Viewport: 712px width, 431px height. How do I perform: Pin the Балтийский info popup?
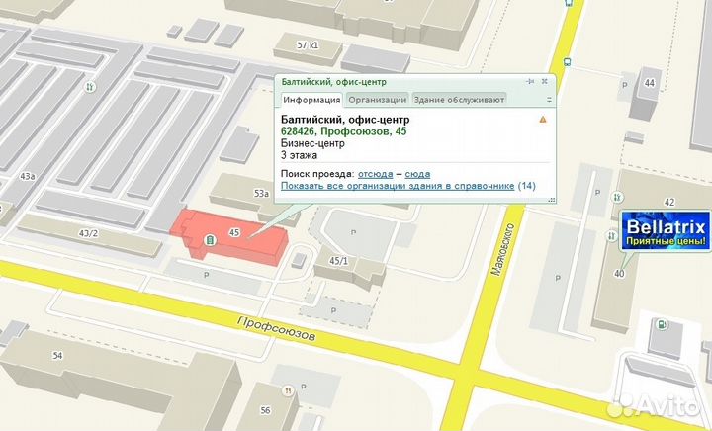(531, 81)
